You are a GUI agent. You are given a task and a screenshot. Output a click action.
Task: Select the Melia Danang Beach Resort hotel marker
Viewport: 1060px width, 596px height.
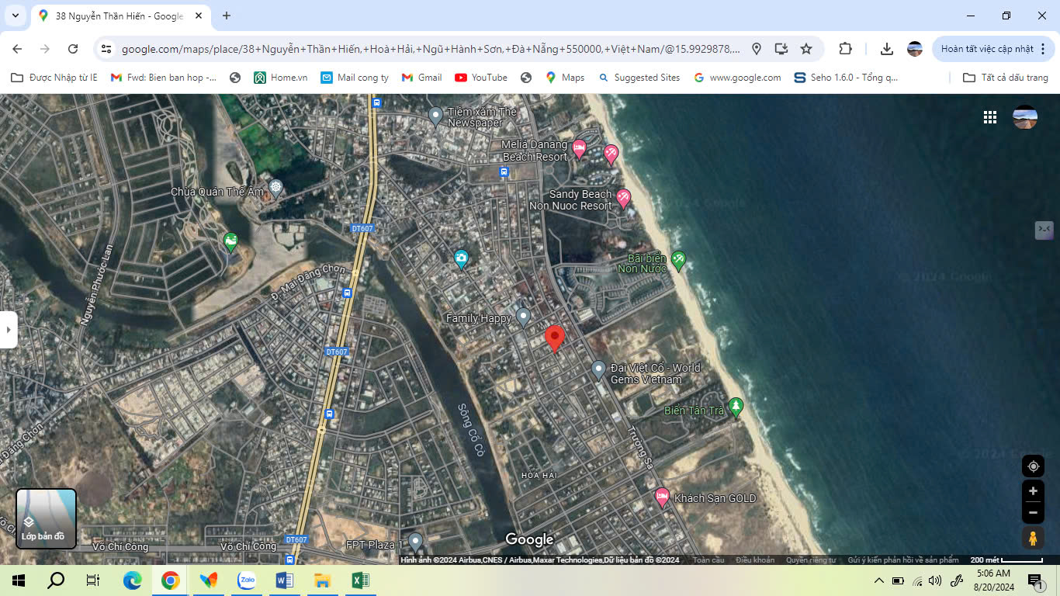pos(579,148)
